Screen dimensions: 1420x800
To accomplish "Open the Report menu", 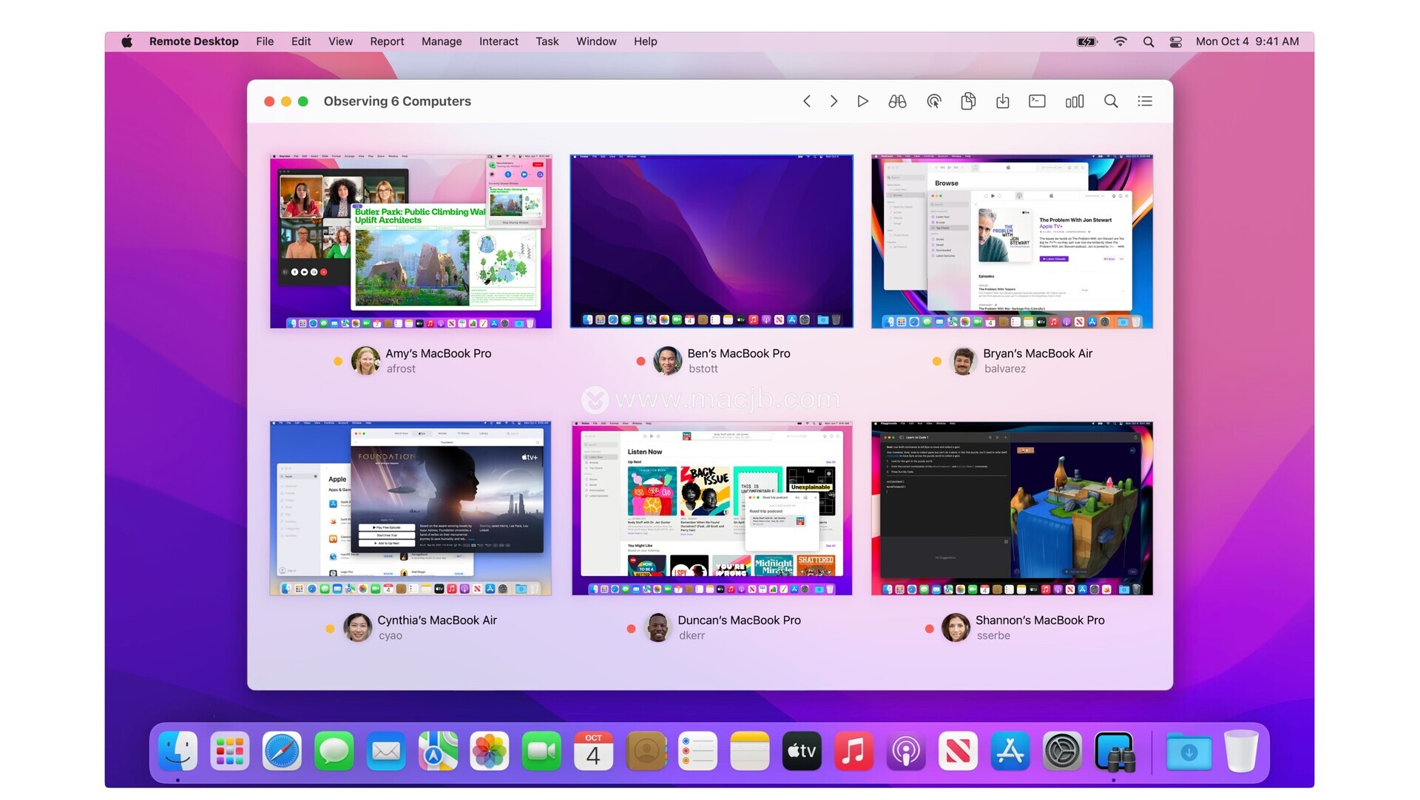I will [x=386, y=41].
